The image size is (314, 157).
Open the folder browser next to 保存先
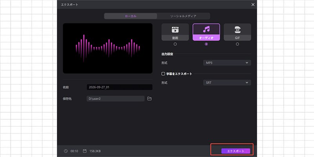(150, 99)
